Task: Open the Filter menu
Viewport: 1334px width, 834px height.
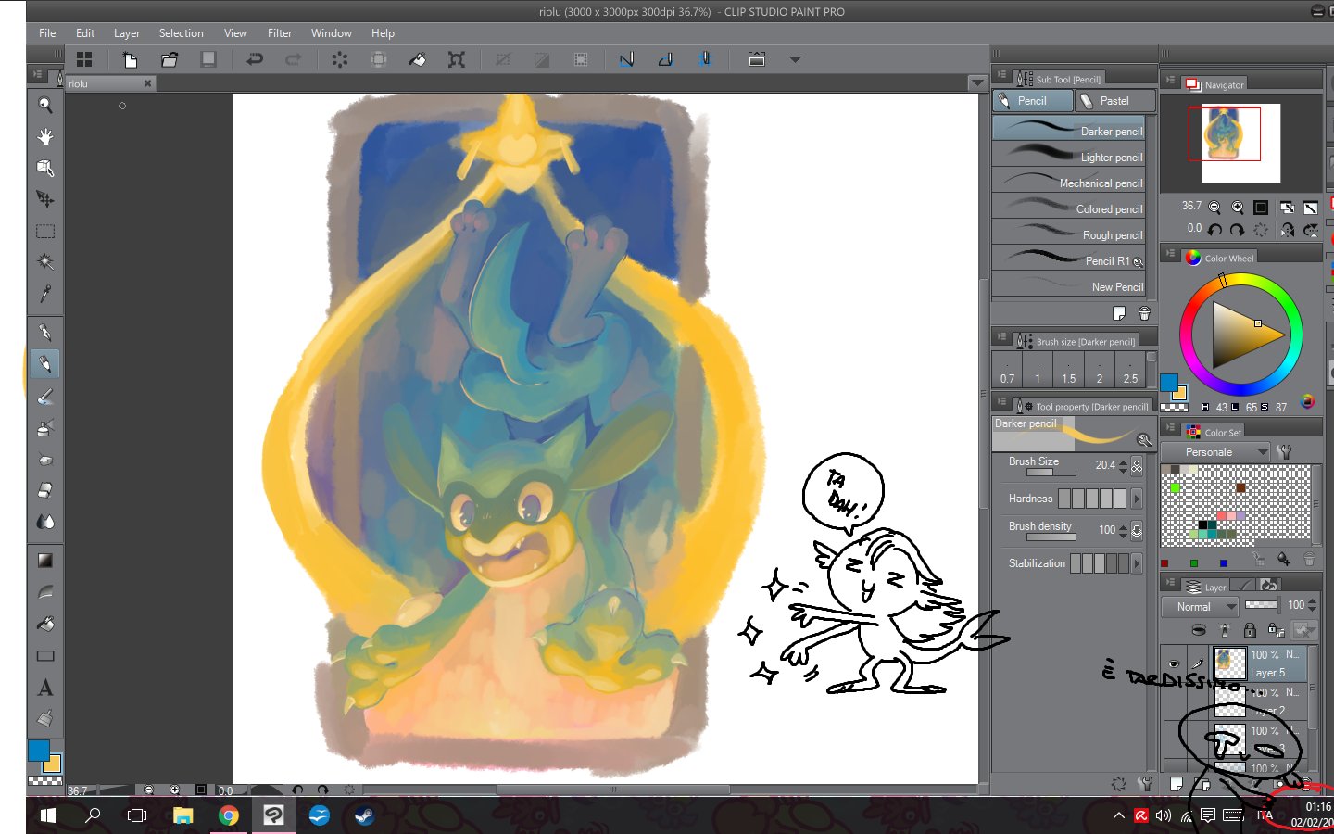Action: [x=280, y=32]
